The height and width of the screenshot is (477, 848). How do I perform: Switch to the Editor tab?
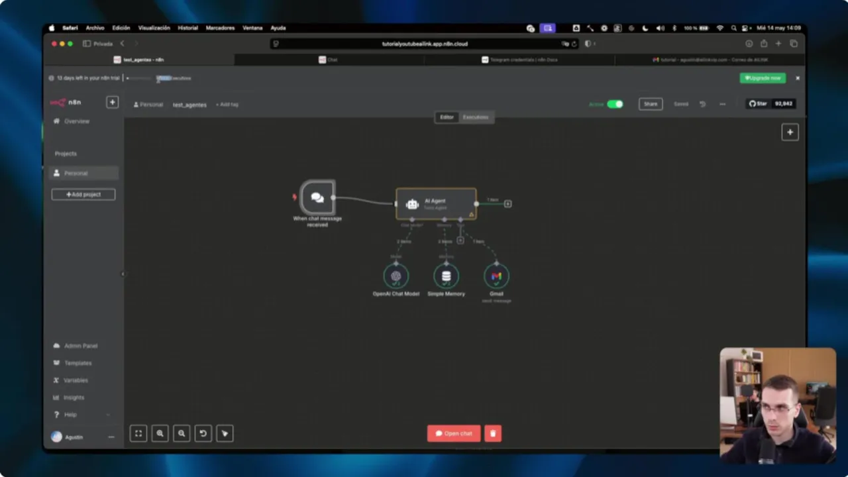447,117
